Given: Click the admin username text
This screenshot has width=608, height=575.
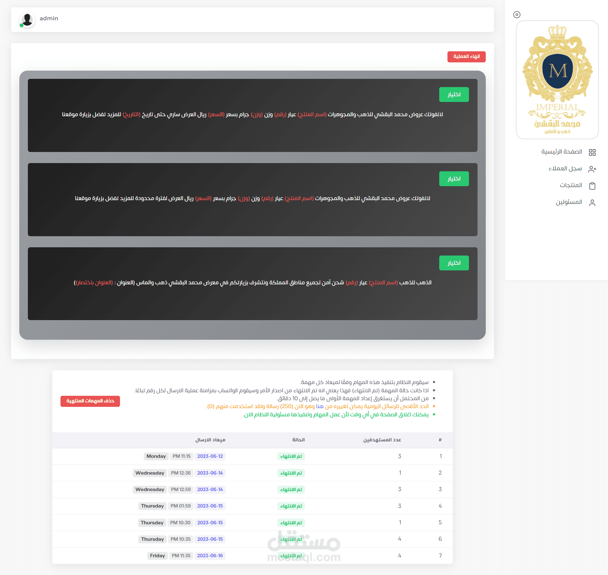Looking at the screenshot, I should point(49,18).
